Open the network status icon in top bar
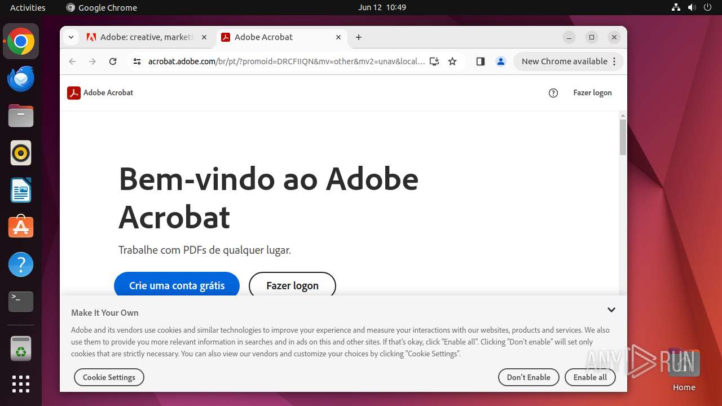 coord(676,7)
